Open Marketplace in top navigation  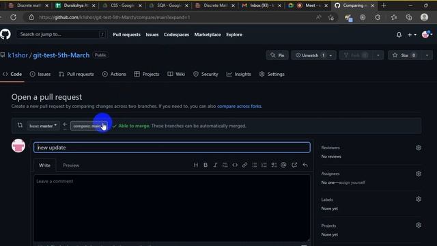(x=208, y=35)
